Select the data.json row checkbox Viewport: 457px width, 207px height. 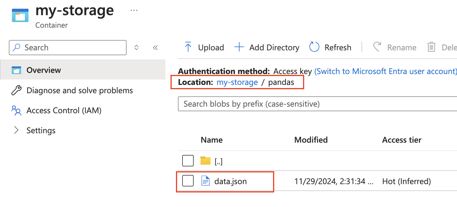(188, 181)
